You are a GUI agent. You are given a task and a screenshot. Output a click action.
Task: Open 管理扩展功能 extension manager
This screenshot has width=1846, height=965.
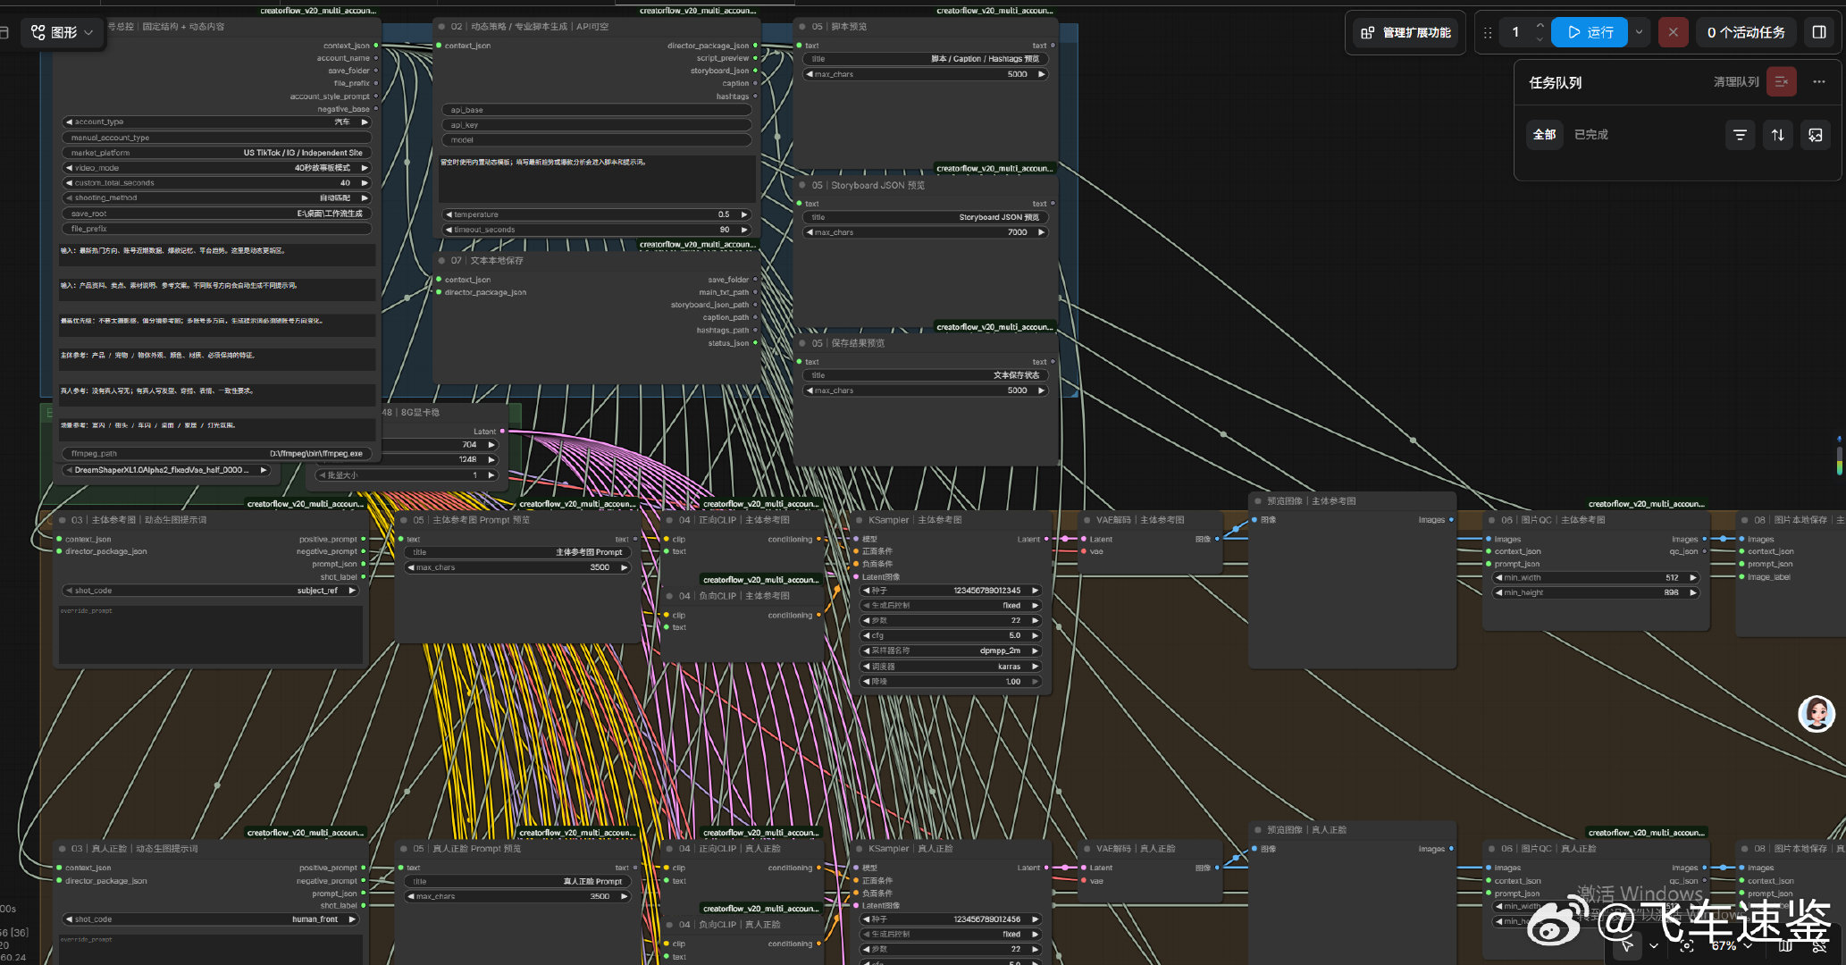coord(1407,32)
